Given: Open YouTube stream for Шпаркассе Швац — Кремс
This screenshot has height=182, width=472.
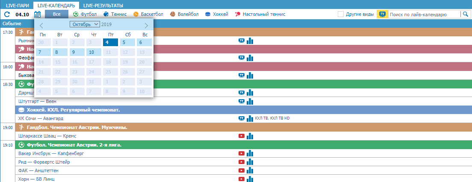Looking at the screenshot, I should (242, 136).
